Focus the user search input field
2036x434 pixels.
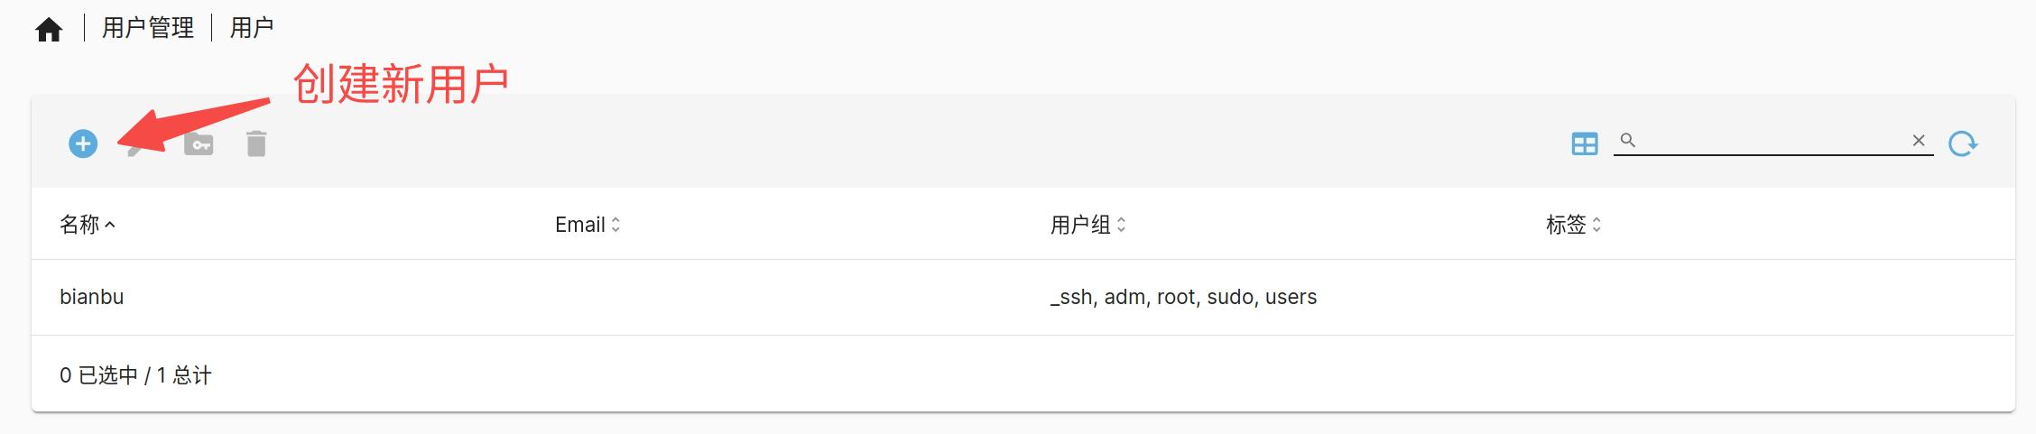tap(1769, 140)
